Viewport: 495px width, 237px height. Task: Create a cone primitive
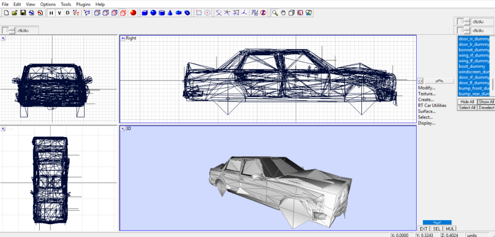[170, 13]
